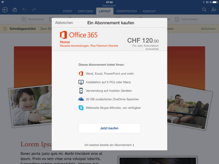Tap the OneDrive cloud icon
This screenshot has height=164, width=219.
pos(81,99)
